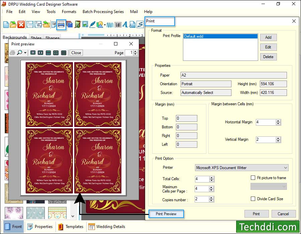Viewport: 301px width, 234px height.
Task: Click the text properties page icon beside printer
Action: coord(54,24)
